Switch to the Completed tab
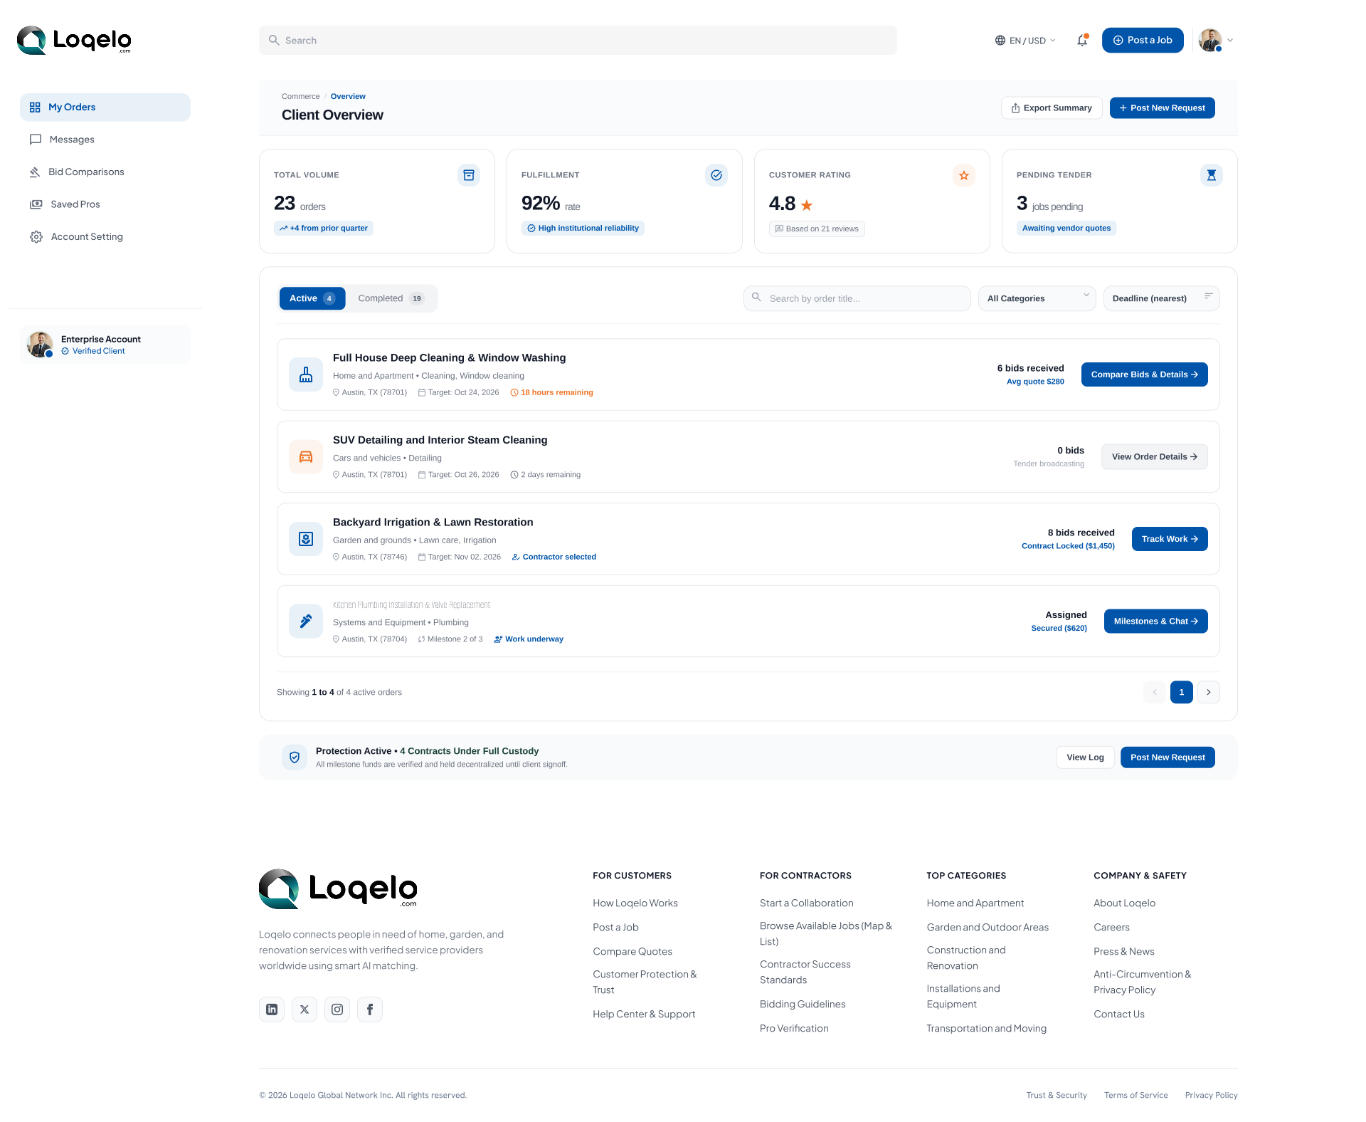The image size is (1366, 1122). pyautogui.click(x=391, y=299)
